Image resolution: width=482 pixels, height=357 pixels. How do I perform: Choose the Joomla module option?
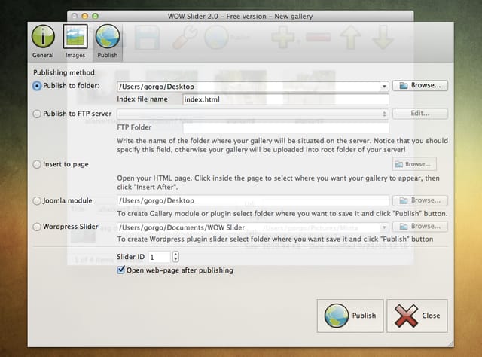37,201
